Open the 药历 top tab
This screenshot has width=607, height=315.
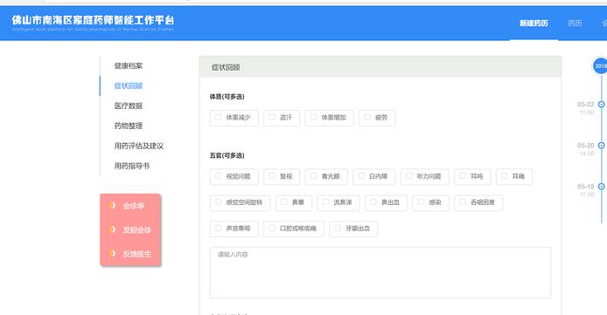pos(575,24)
